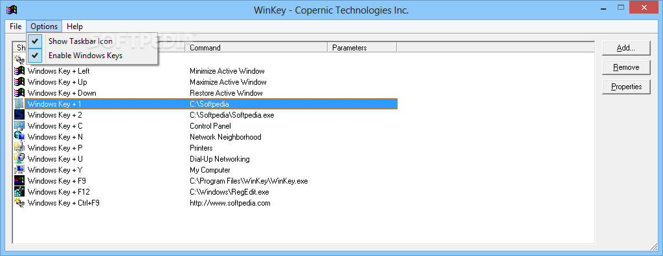The height and width of the screenshot is (256, 663).
Task: Open Properties for the selected shortcut
Action: [x=626, y=87]
